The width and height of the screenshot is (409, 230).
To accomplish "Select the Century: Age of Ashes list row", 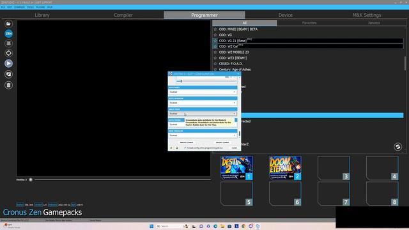I will pos(308,70).
